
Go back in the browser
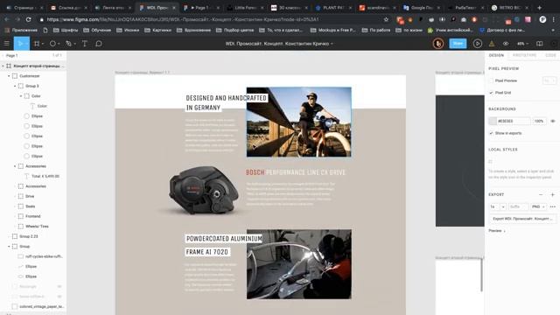click(x=7, y=19)
